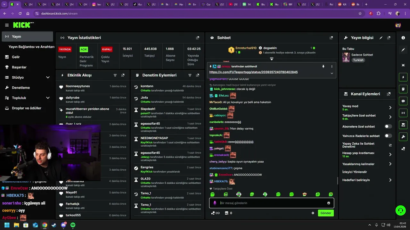The image size is (410, 230).
Task: Expand the pinned message with down chevron
Action: (332, 73)
